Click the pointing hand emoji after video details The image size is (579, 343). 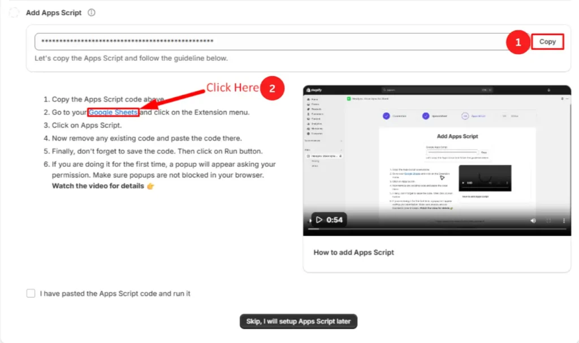150,186
